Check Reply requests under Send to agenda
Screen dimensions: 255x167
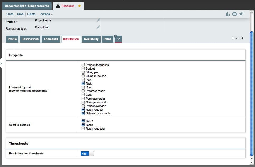click(83, 129)
